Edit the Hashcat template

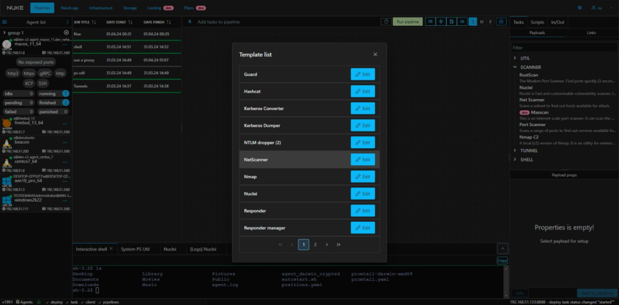click(363, 91)
